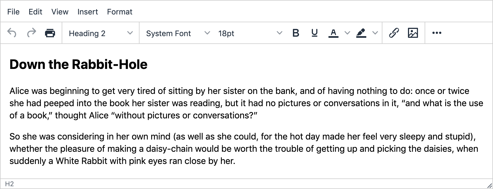
Task: Print the document using printer icon
Action: tap(50, 33)
